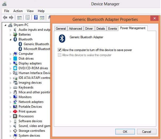Confirm with the OK button
161x139 pixels.
pyautogui.click(x=125, y=132)
